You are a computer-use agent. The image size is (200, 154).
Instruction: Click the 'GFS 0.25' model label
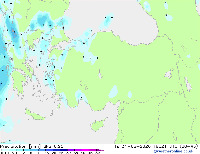53,146
